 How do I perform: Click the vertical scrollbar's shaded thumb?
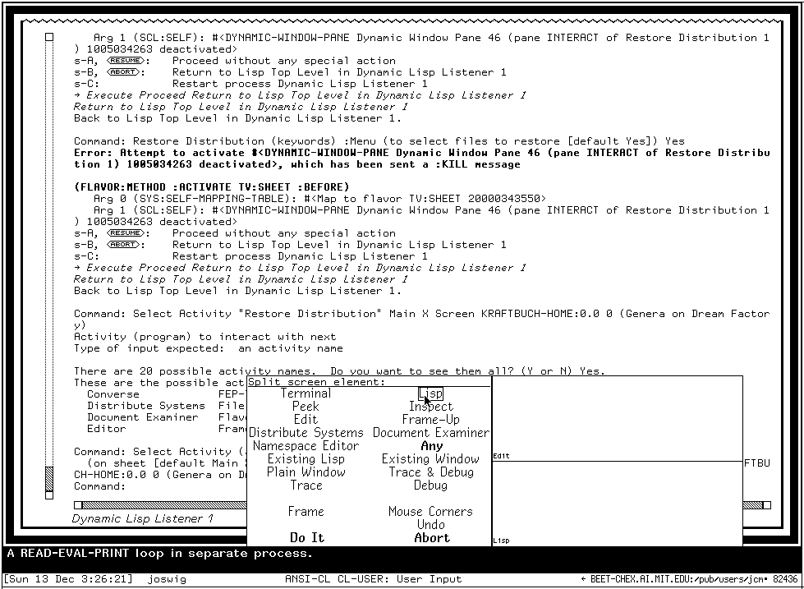(49, 479)
